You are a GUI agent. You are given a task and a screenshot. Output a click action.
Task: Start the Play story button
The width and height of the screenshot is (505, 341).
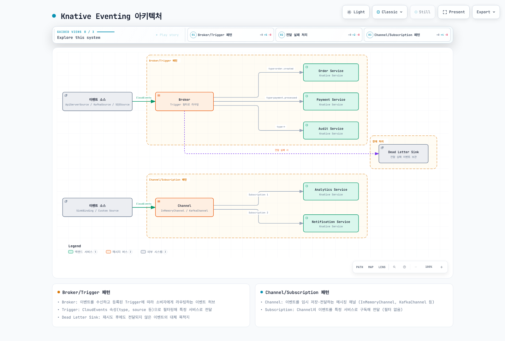point(167,35)
